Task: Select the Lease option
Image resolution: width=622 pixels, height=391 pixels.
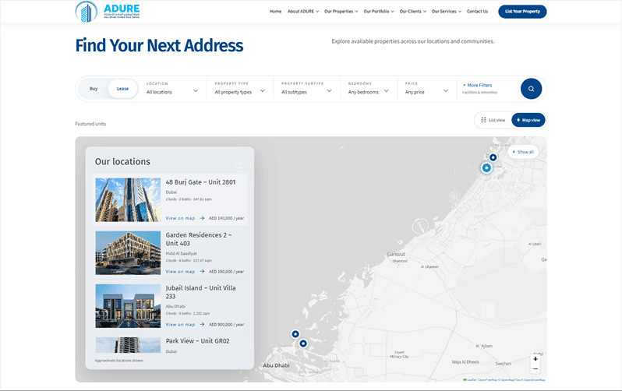Action: [x=122, y=89]
